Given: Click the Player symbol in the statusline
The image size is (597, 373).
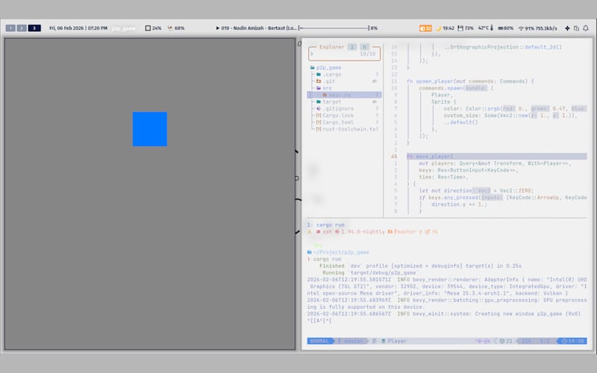Looking at the screenshot, I should pos(394,341).
